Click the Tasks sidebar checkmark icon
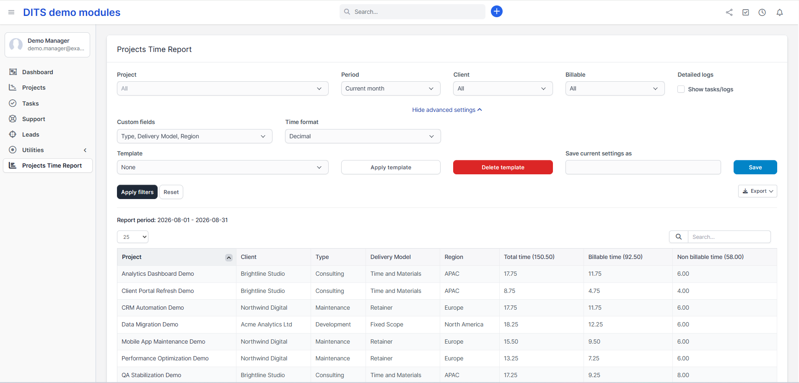Screen dimensions: 799x383 [x=13, y=103]
